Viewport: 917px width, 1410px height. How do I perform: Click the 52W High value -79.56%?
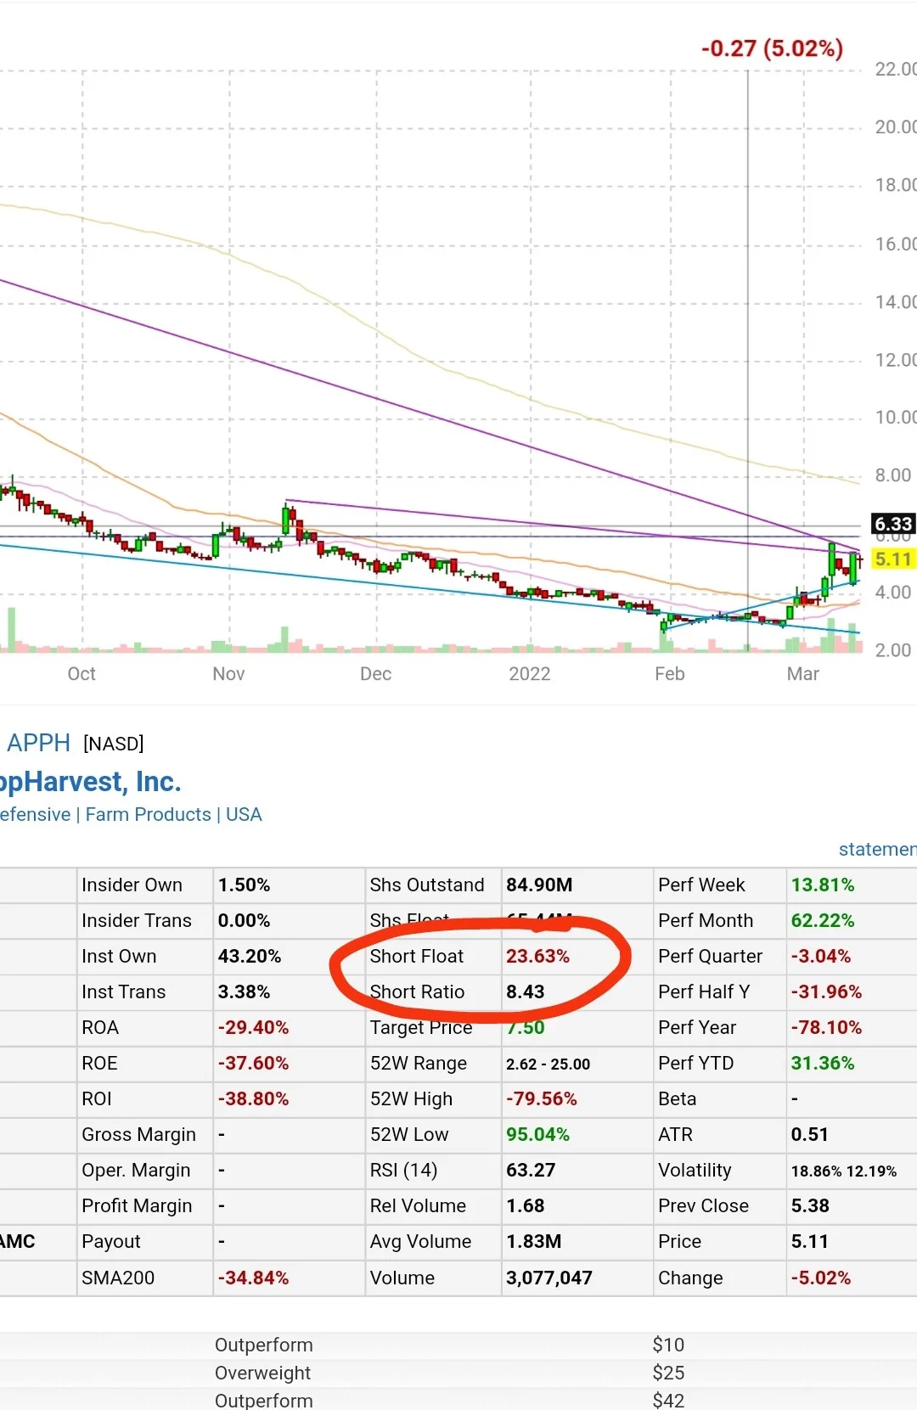coord(541,1098)
